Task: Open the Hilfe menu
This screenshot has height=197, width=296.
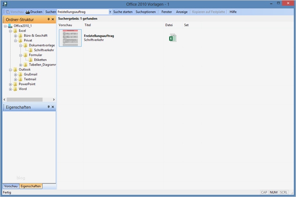Action: pyautogui.click(x=233, y=12)
